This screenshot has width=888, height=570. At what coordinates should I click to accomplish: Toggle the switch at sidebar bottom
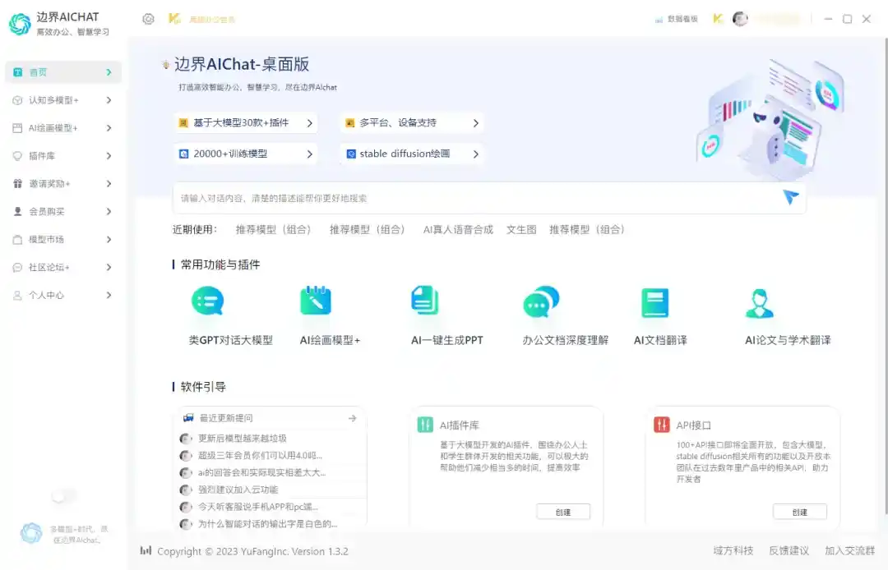(x=62, y=496)
